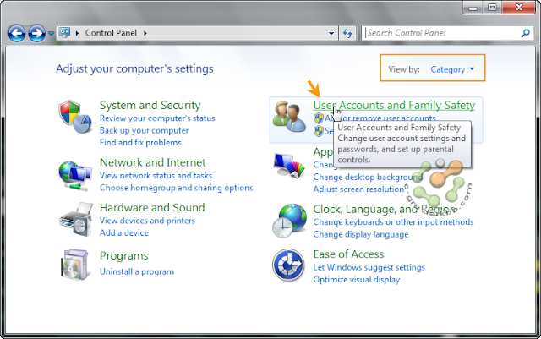Open Back up your computer
The height and width of the screenshot is (339, 541).
point(145,130)
